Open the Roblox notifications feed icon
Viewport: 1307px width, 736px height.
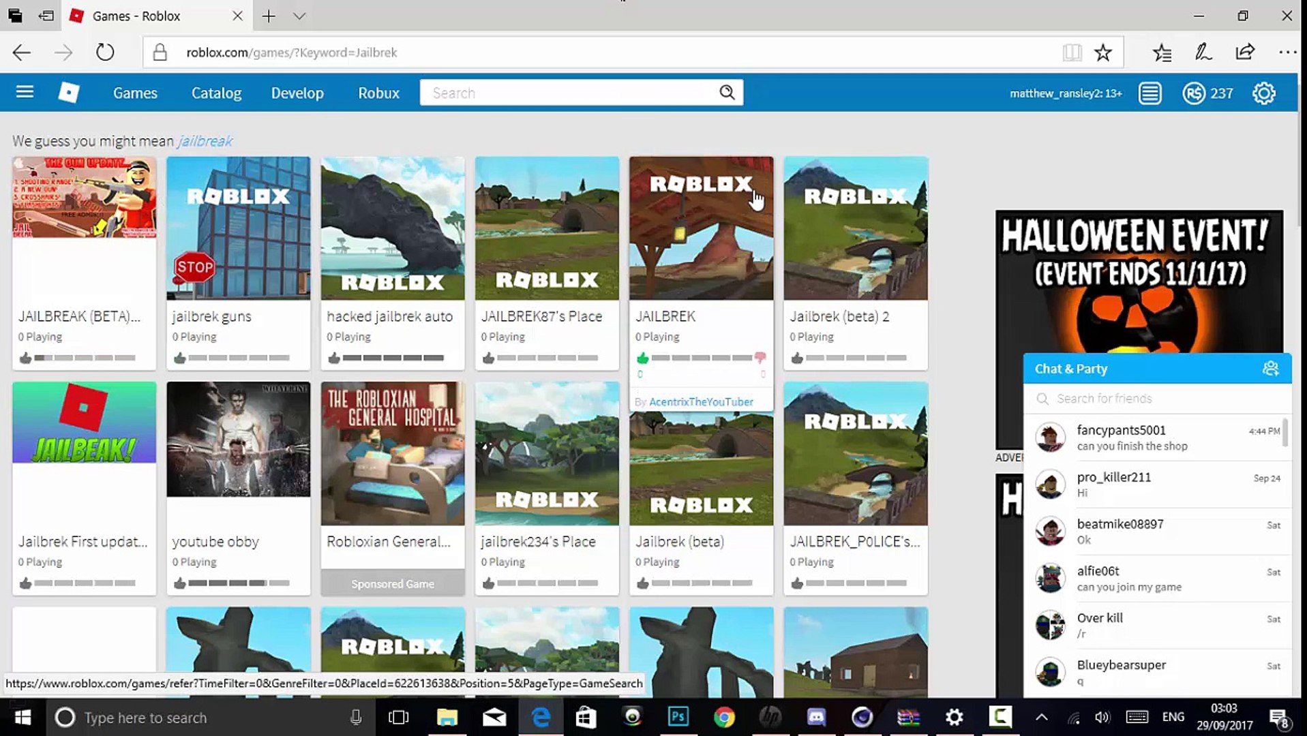tap(1150, 93)
